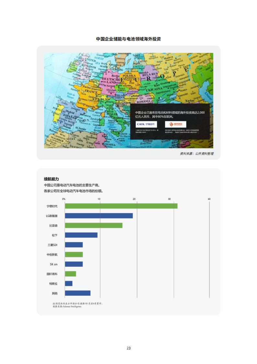Click the 0% axis label
The image size is (257, 364).
click(x=64, y=199)
